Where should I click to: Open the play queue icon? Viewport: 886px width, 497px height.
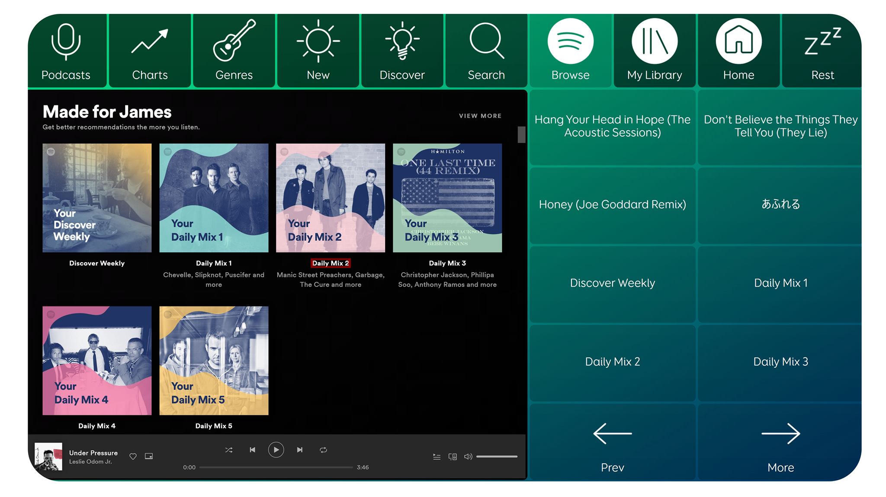coord(437,457)
